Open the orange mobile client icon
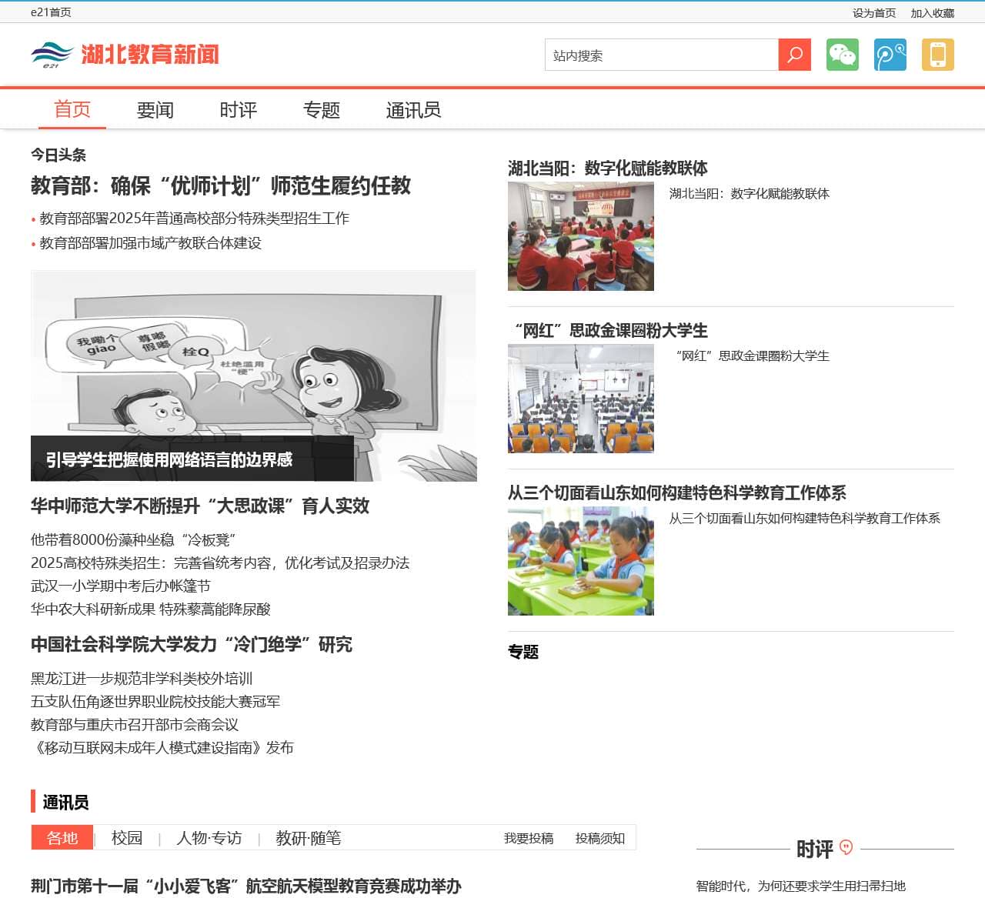Image resolution: width=985 pixels, height=898 pixels. (x=937, y=55)
